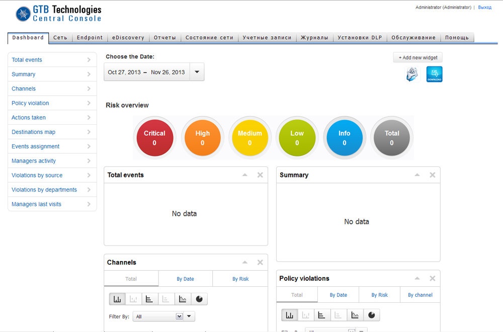
Task: Select grouped vertical bar chart in Channels
Action: pos(133,299)
